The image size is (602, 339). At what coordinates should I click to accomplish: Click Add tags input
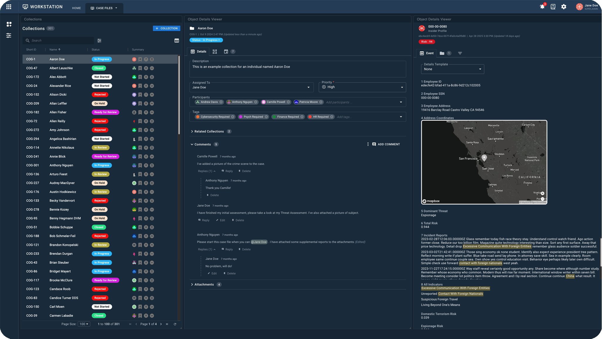click(344, 117)
